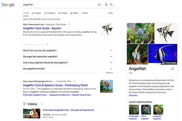Viewport: 182px width, 121px height.
Task: Click Lower classifications heading
Action: [140, 102]
